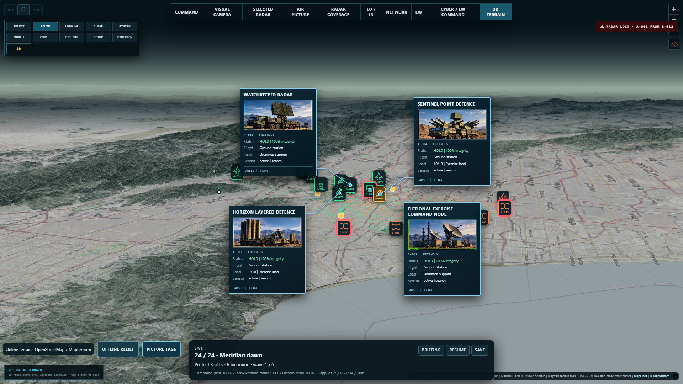Viewport: 683px width, 384px height.
Task: Click the Sentinel Point Defence photo
Action: (452, 124)
